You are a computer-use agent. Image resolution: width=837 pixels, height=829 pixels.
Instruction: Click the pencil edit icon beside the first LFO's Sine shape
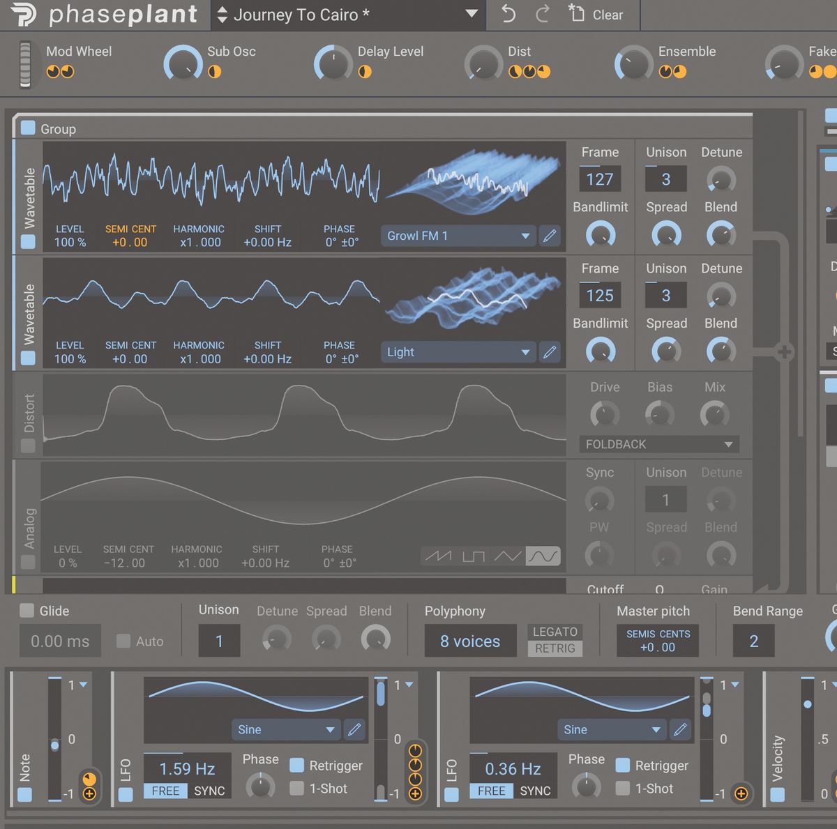(355, 729)
